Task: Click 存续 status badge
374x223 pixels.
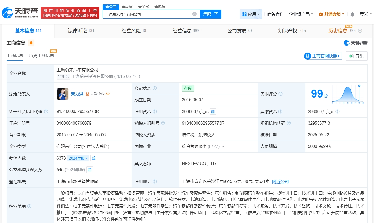Action: tap(188, 88)
